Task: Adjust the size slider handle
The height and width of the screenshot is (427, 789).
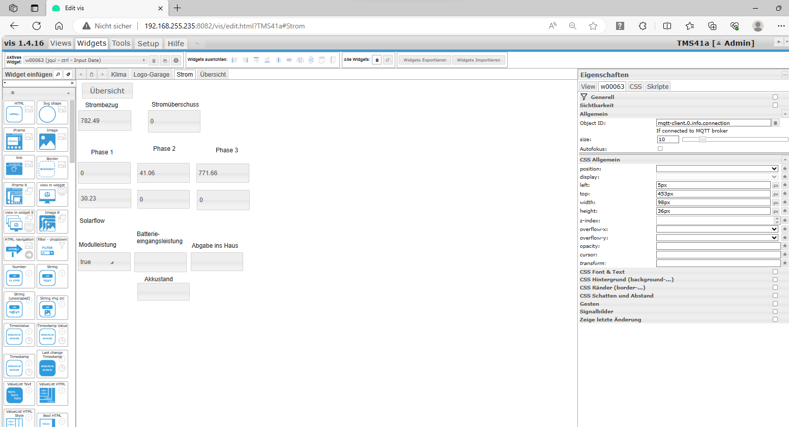Action: [703, 139]
